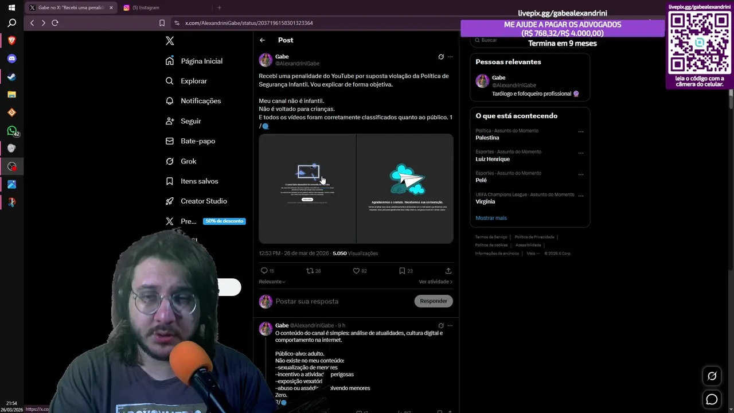
Task: Open options for Luiz Henrique trend
Action: pyautogui.click(x=581, y=153)
